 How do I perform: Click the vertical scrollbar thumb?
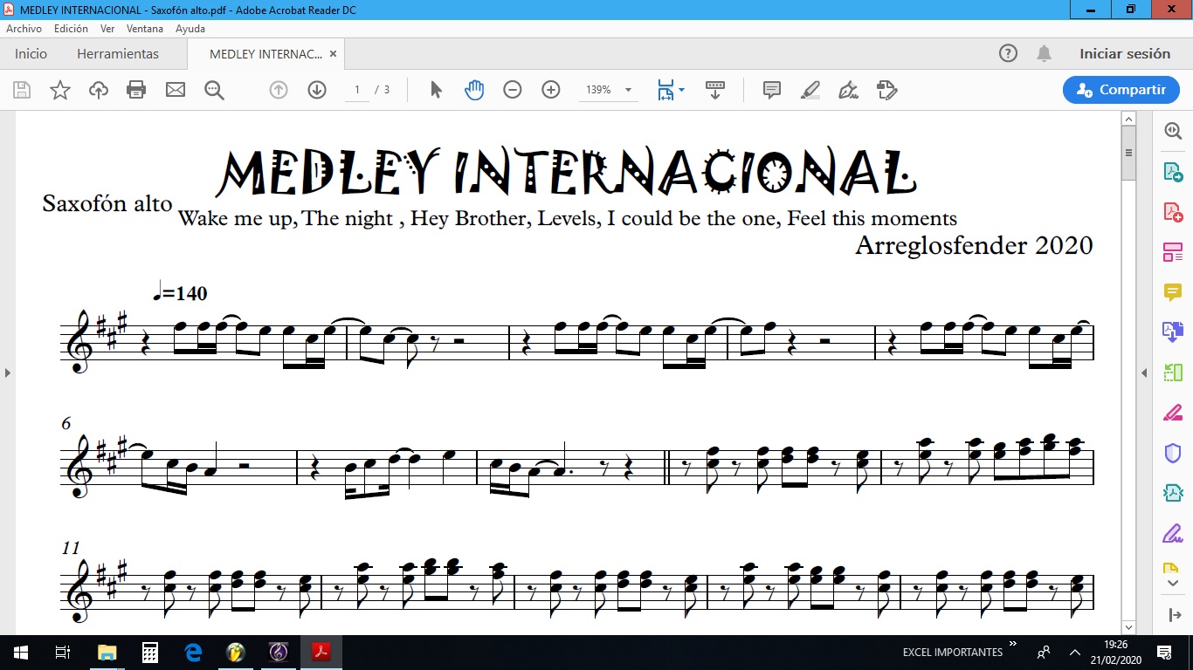1129,153
